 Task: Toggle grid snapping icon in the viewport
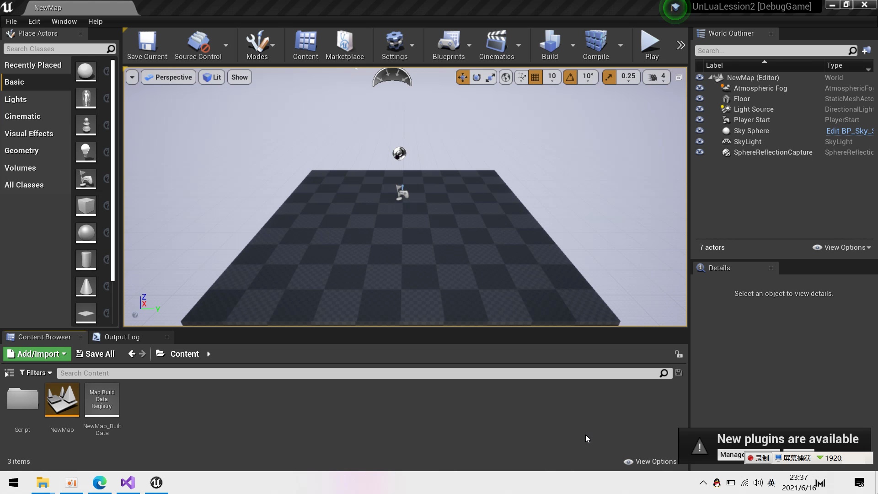pyautogui.click(x=535, y=77)
